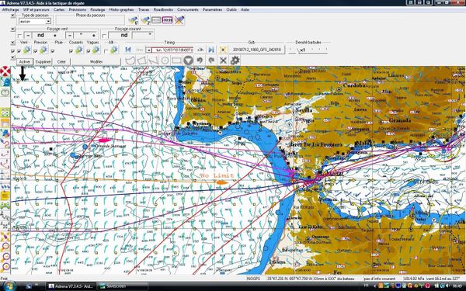Click the Supprimer button
This screenshot has width=466, height=291.
pyautogui.click(x=43, y=62)
